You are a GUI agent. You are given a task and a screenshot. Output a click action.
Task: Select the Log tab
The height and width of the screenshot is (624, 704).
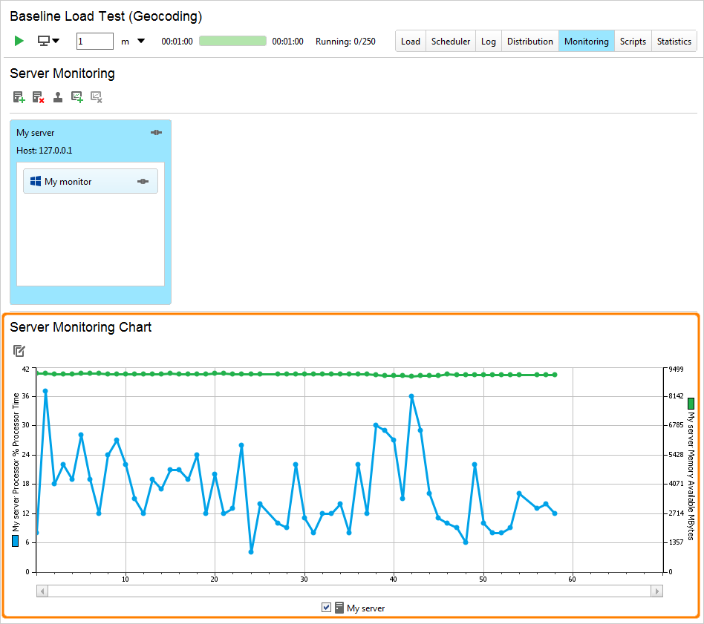(x=488, y=41)
